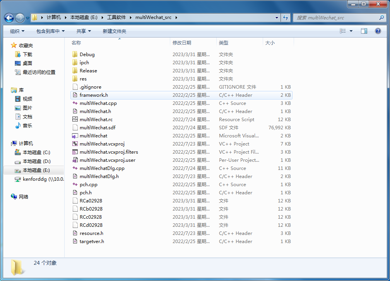Click the targetver.h header icon
This screenshot has width=390, height=281.
coord(75,241)
